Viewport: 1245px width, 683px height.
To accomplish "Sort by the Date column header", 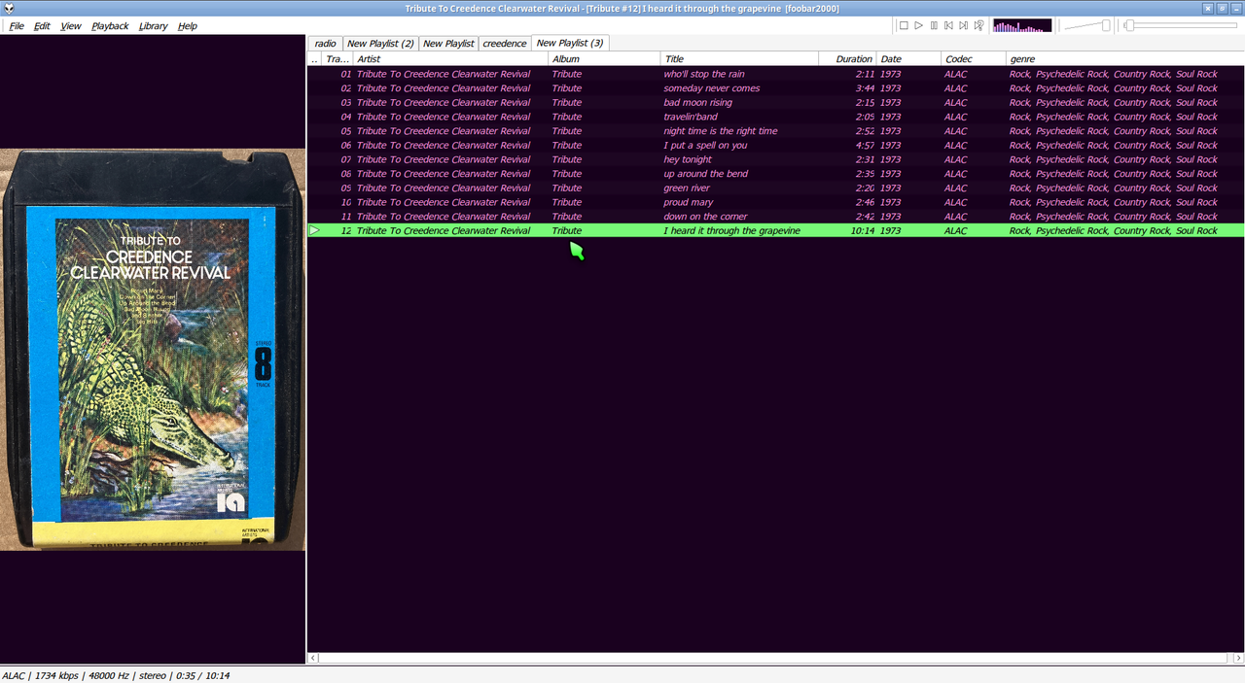I will point(908,59).
